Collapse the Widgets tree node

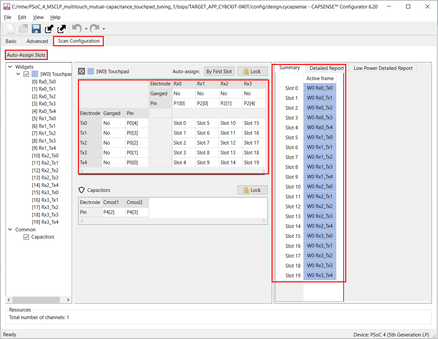click(10, 67)
